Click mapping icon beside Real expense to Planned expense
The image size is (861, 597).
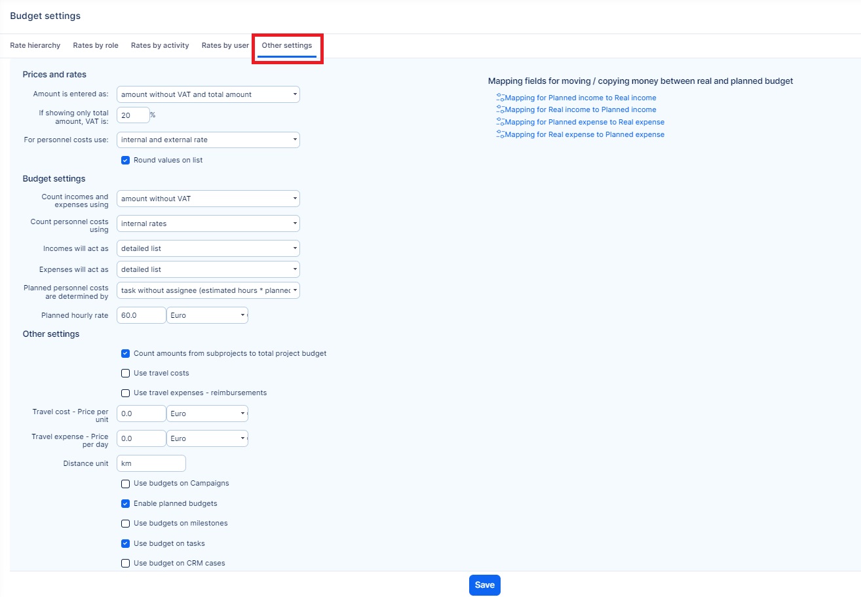[500, 134]
